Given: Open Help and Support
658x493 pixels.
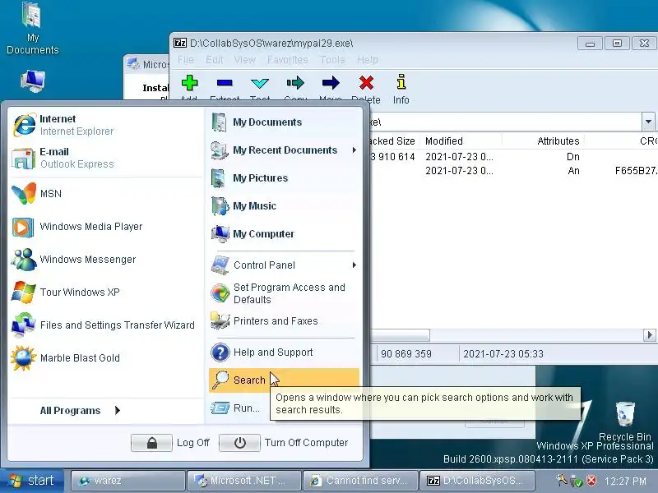Looking at the screenshot, I should coord(284,352).
